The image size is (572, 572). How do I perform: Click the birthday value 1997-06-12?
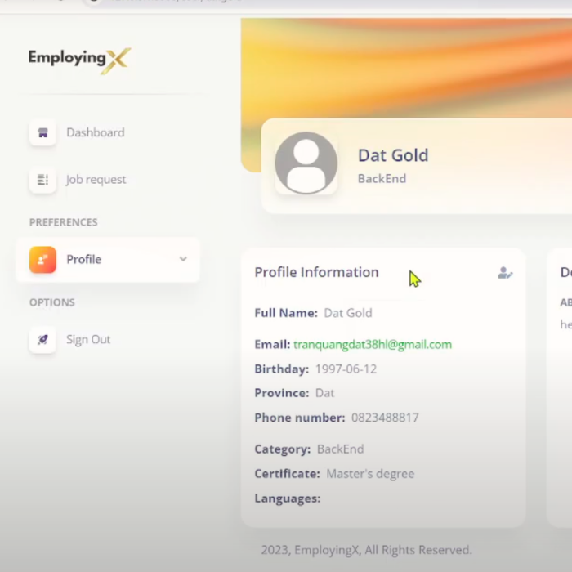pos(346,369)
